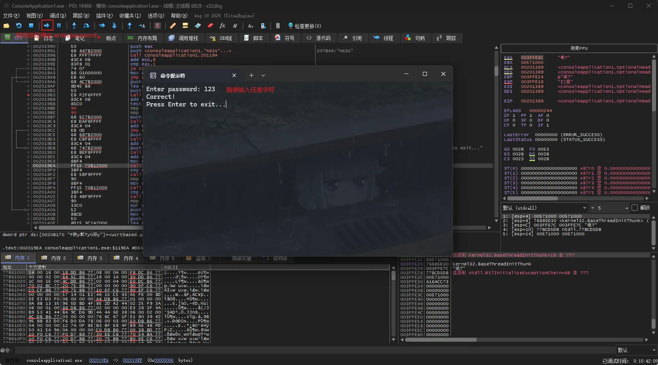The width and height of the screenshot is (658, 365).
Task: Step into the next instruction
Action: click(74, 26)
